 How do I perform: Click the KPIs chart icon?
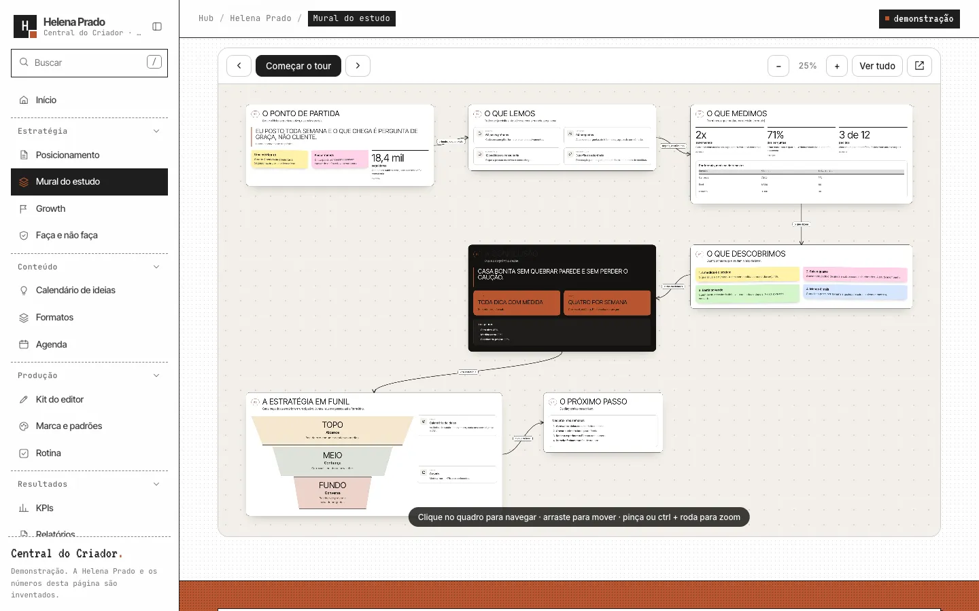click(24, 508)
